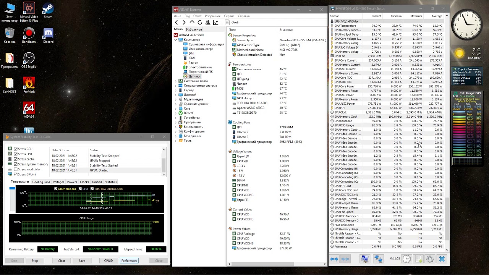Click the Clear button
489x275 pixels.
point(62,260)
